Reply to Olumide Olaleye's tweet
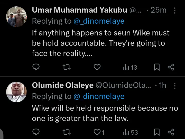Viewport: 185px width, 139px height. 36,132
